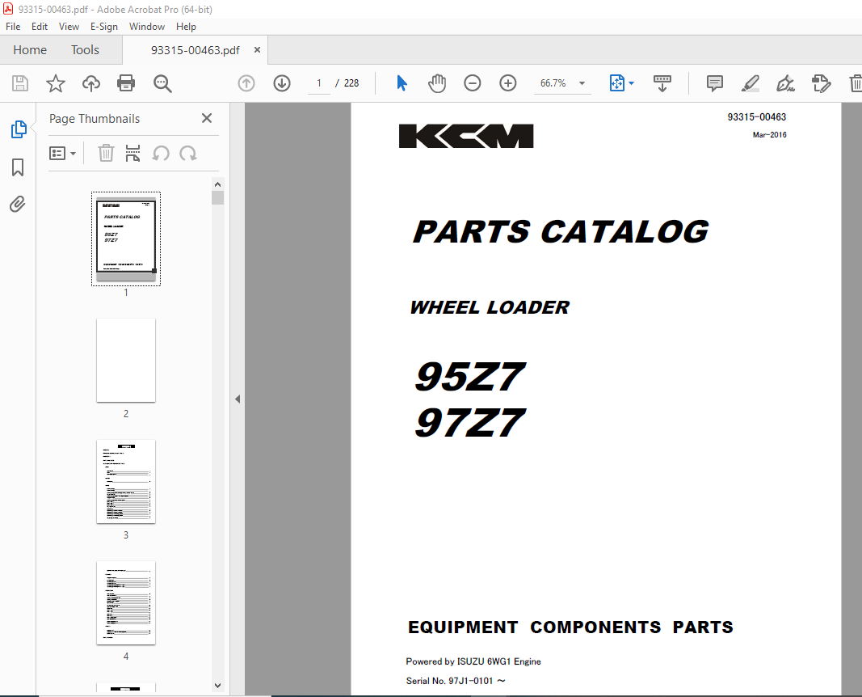Click the 66.7% zoom value field
The width and height of the screenshot is (862, 697).
pos(553,83)
